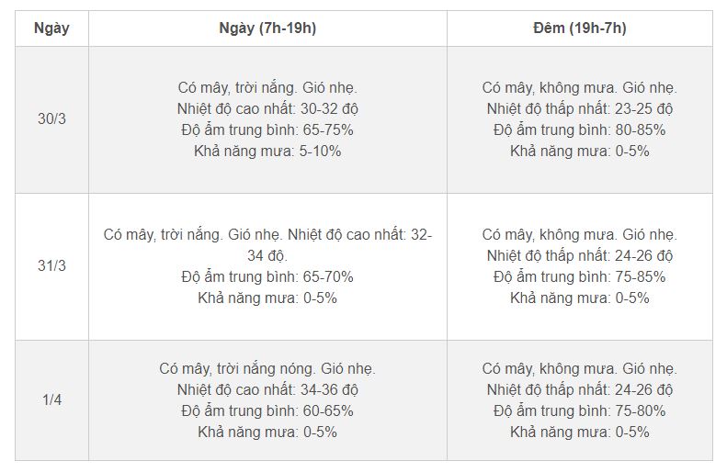Select the 1/4 date cell
Image resolution: width=727 pixels, height=472 pixels.
click(51, 400)
